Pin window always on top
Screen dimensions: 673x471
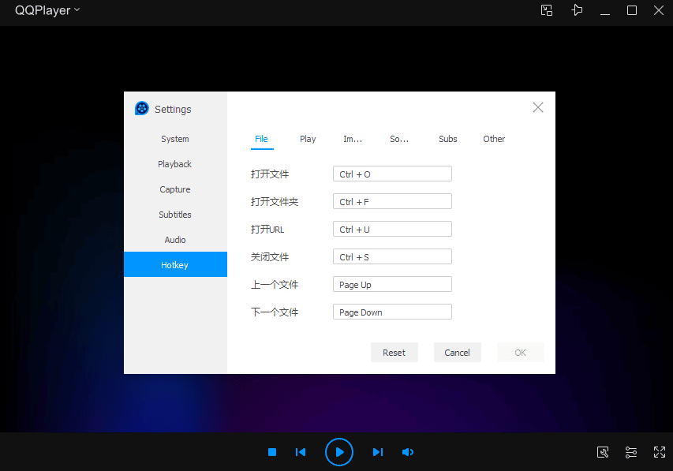coord(577,10)
